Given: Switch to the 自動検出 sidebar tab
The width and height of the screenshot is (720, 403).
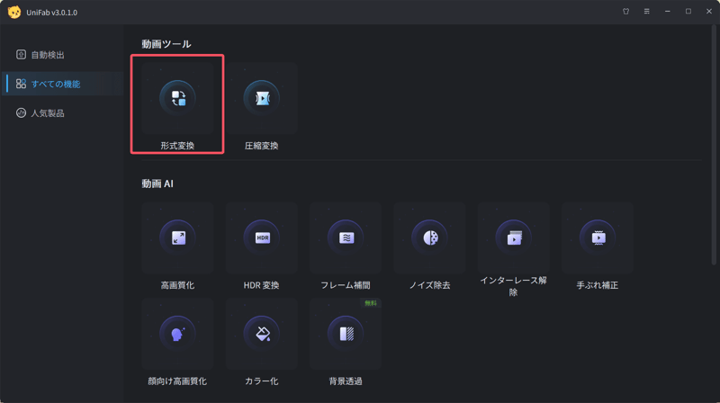Looking at the screenshot, I should coord(48,55).
